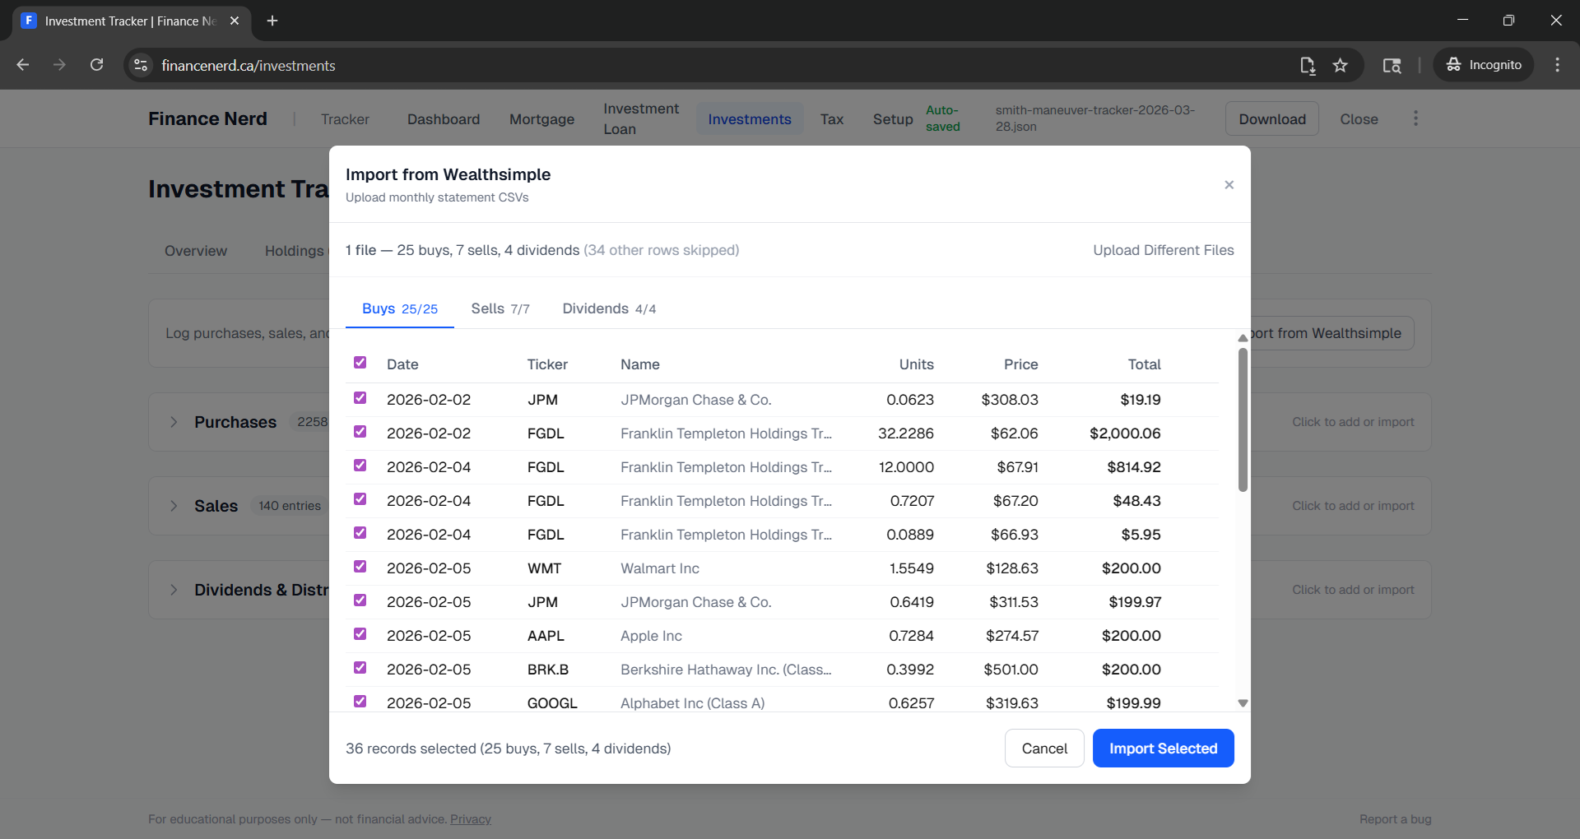Click the scrollbar down arrow in the dialog

click(1243, 703)
